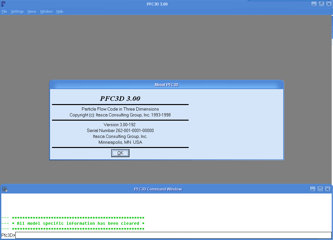Click the Command Window icon in its title bar
The image size is (333, 240).
pos(5,189)
